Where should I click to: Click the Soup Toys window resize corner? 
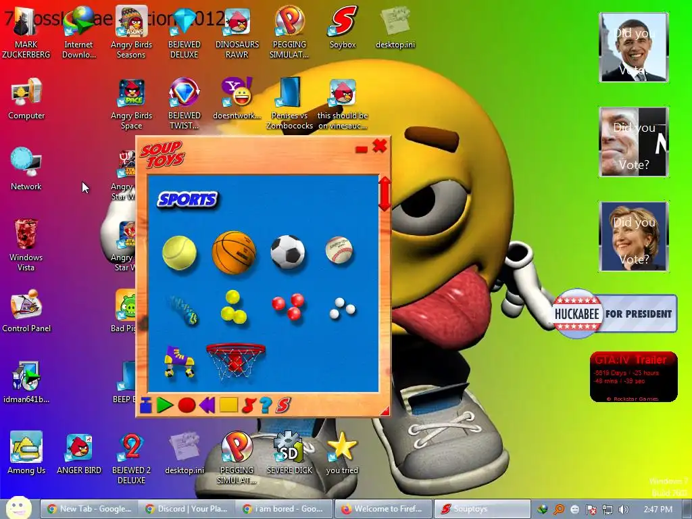pos(385,412)
